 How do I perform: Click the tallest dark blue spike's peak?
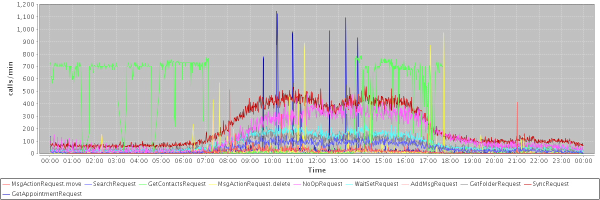[x=276, y=11]
